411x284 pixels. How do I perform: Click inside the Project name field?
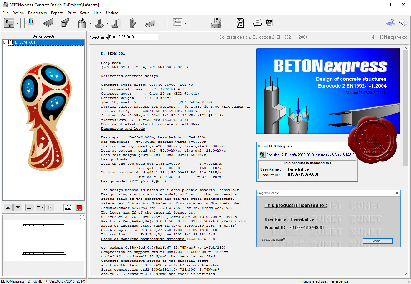point(133,37)
